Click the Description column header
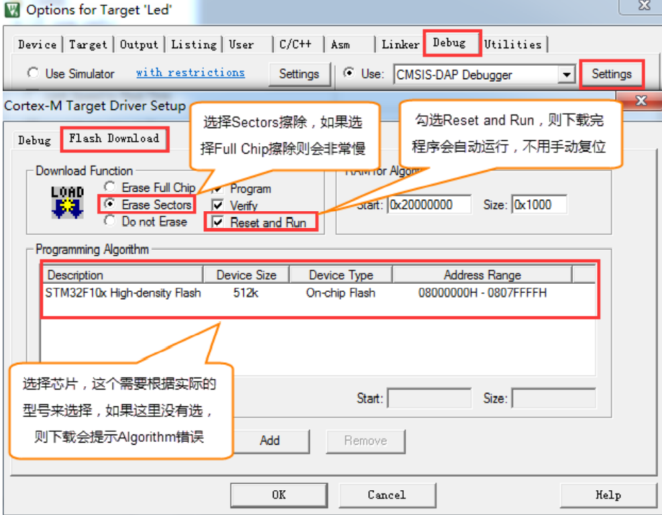Screen dimensions: 662x515 coord(123,275)
